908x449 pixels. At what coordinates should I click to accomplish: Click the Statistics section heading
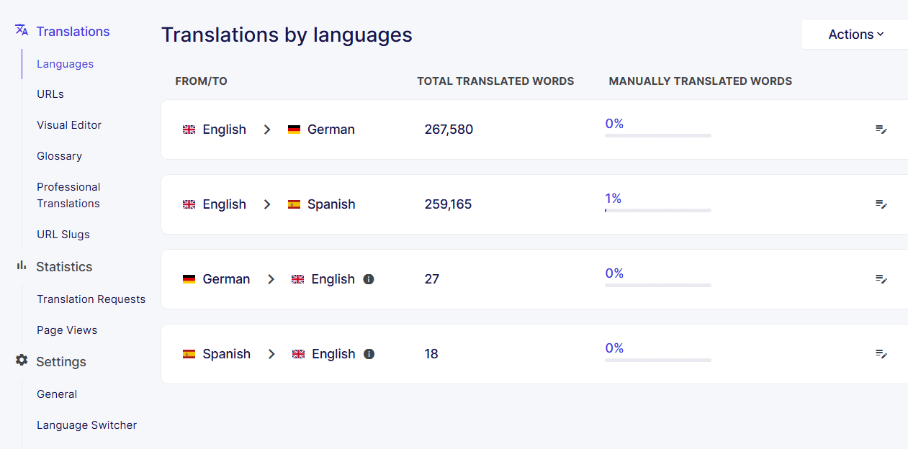tap(64, 266)
